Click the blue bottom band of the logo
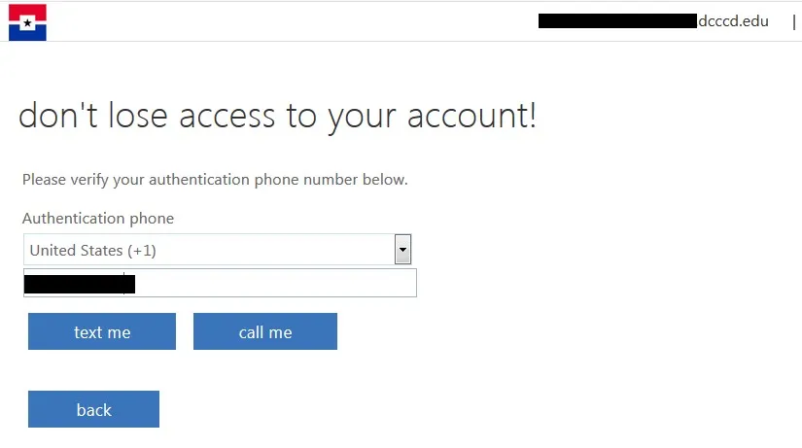Screen dimensions: 802x448 (x=27, y=35)
